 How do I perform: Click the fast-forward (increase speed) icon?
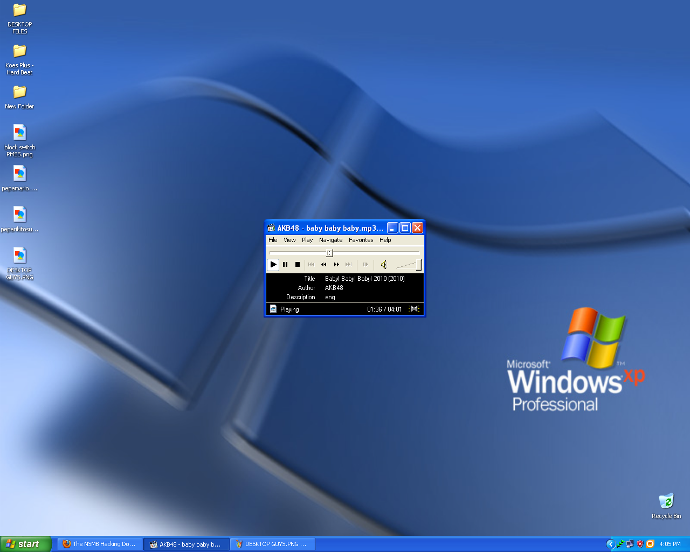[336, 265]
